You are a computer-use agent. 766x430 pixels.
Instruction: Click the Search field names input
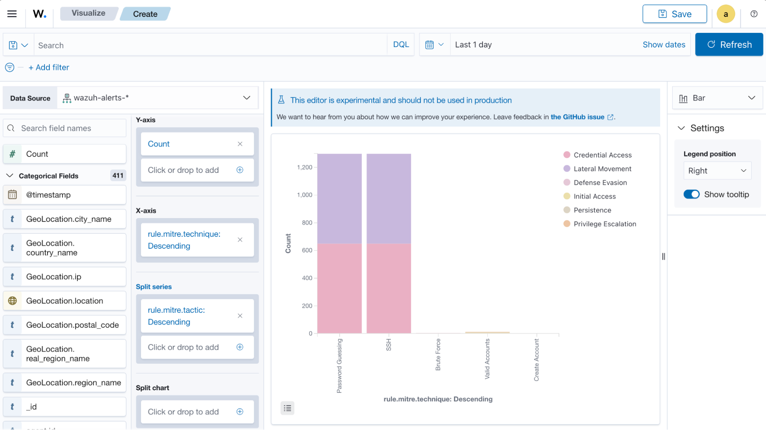[64, 128]
